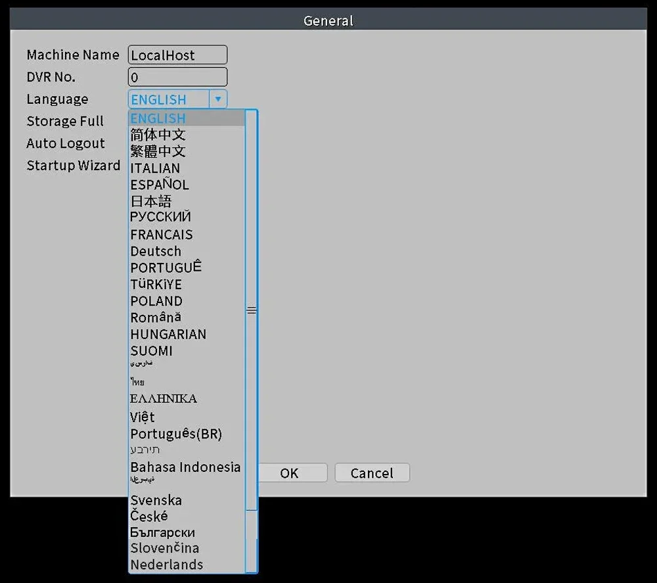Viewport: 657px width, 583px height.
Task: Click the DVR No. input field
Action: (x=177, y=77)
